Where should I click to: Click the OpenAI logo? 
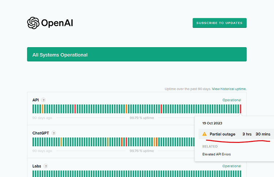click(x=50, y=23)
